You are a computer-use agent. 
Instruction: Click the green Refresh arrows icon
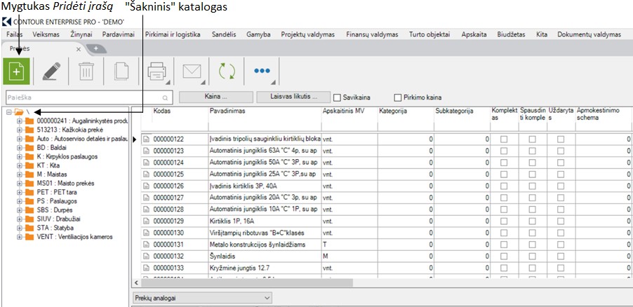[226, 72]
